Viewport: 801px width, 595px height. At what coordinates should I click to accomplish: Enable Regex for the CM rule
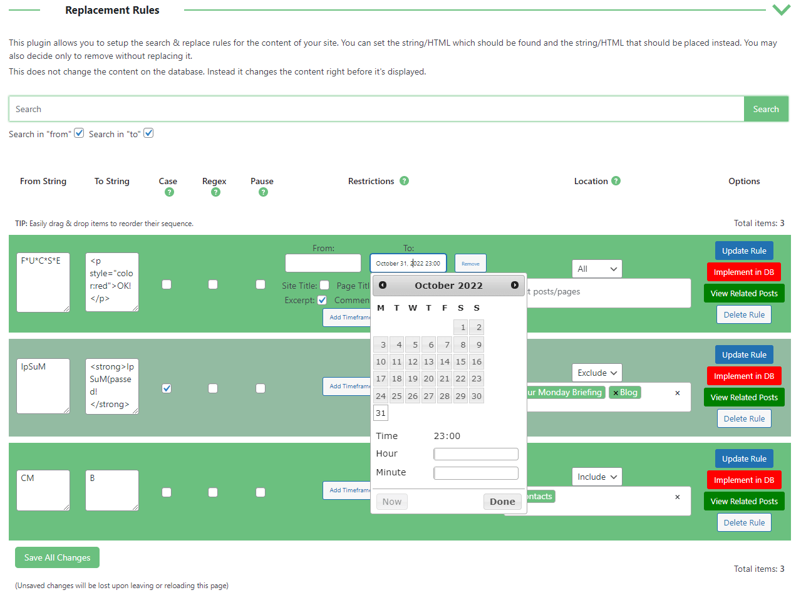pos(213,492)
